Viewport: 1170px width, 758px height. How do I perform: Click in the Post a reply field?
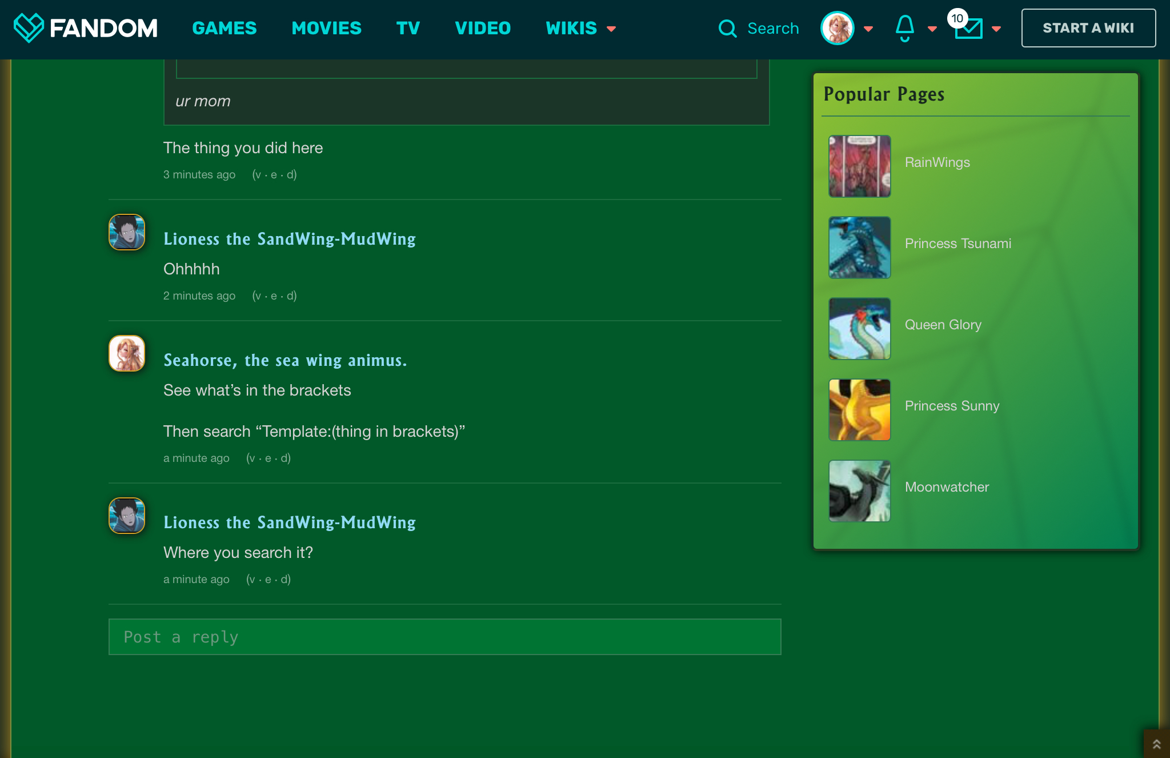[x=444, y=637]
